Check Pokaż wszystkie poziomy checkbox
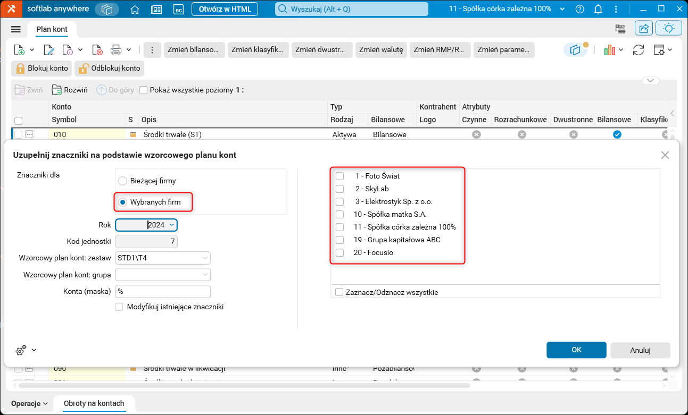The image size is (688, 415). click(143, 90)
